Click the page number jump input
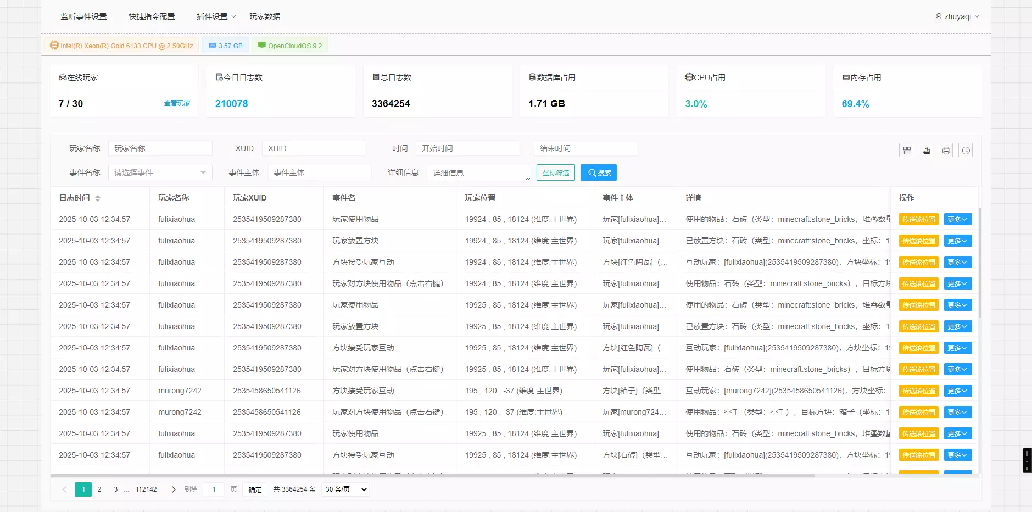 click(x=214, y=489)
